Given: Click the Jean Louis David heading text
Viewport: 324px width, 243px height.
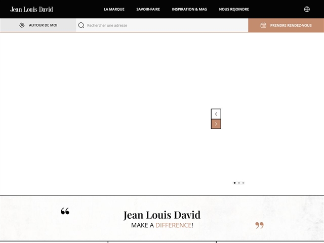Looking at the screenshot, I should coord(162,215).
